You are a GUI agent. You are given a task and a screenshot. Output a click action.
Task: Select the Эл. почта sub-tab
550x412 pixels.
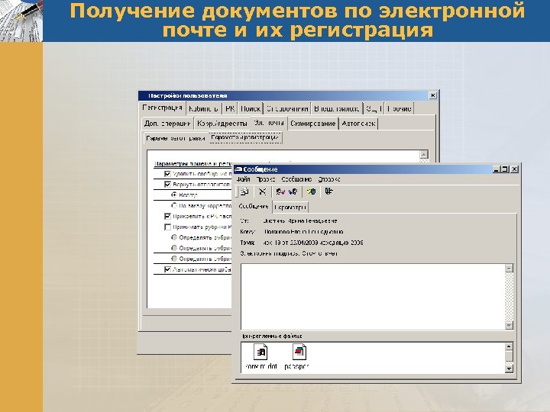point(269,123)
